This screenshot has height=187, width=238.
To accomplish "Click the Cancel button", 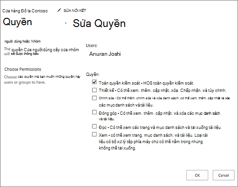I will pyautogui.click(x=223, y=175).
